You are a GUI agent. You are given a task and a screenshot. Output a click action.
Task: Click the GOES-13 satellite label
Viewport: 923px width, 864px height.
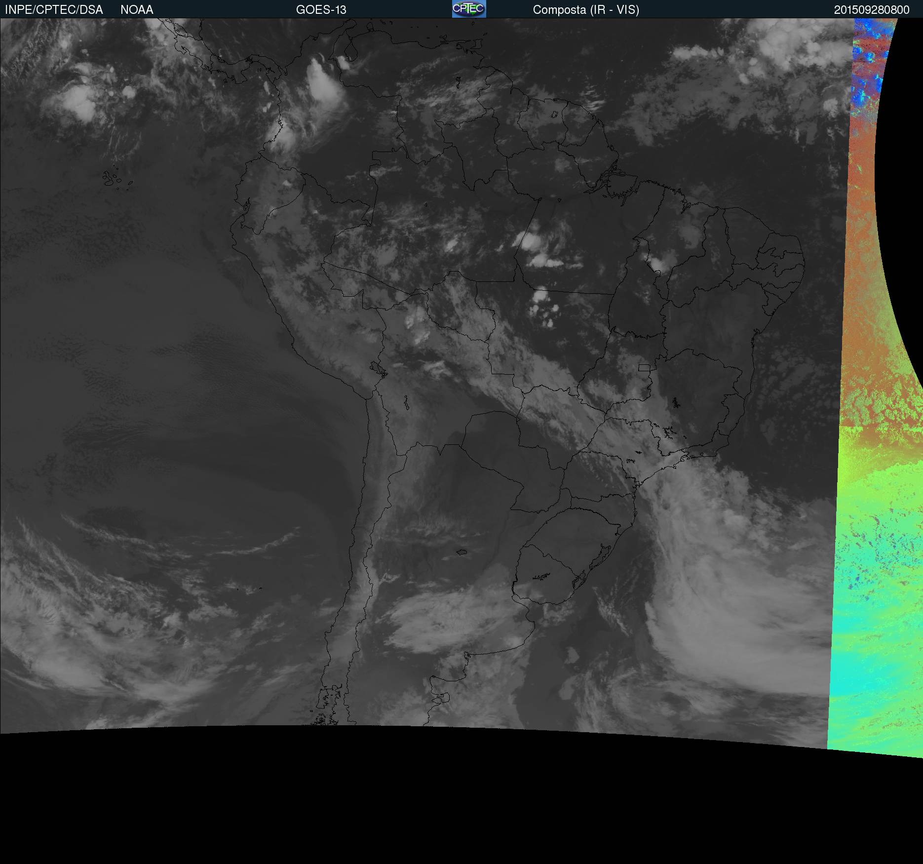click(x=321, y=10)
